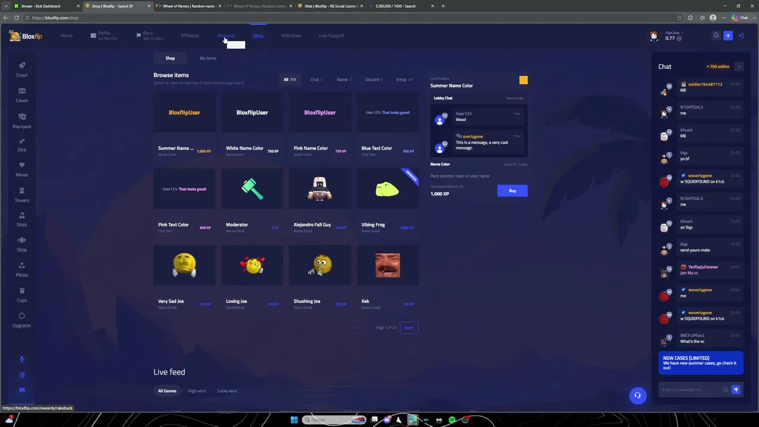Select the Loving Joe emoji
Image resolution: width=759 pixels, height=427 pixels.
click(x=252, y=279)
